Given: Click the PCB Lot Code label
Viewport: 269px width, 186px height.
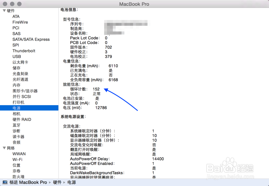Looking at the screenshot, I should [84, 42].
